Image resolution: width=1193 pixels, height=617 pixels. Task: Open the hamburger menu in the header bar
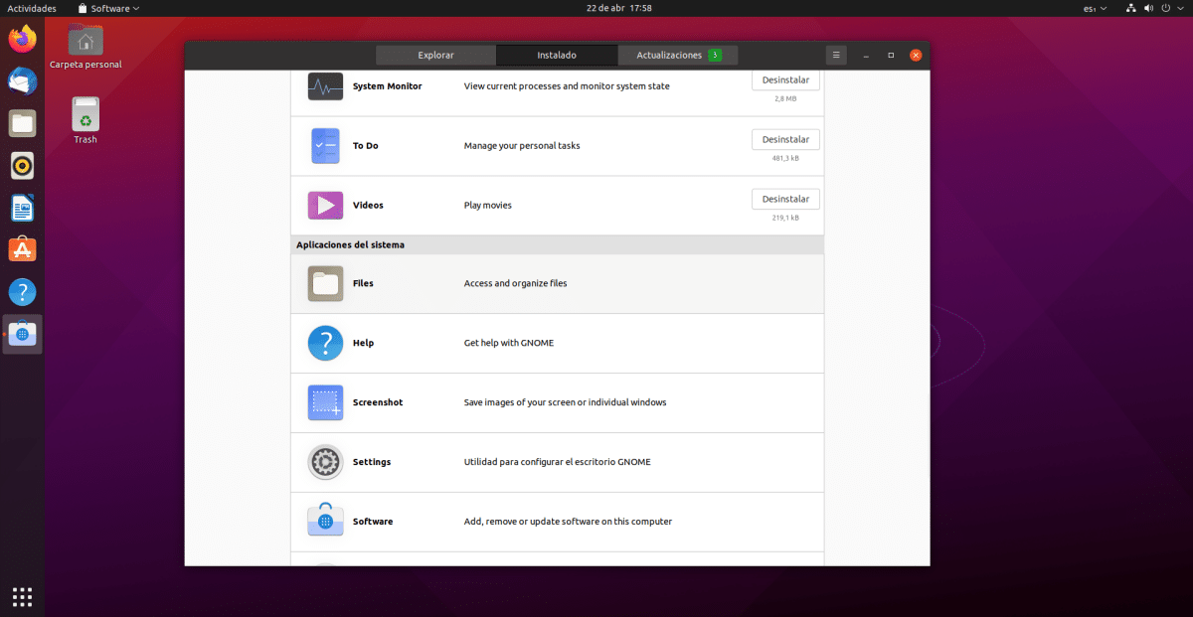coord(836,55)
